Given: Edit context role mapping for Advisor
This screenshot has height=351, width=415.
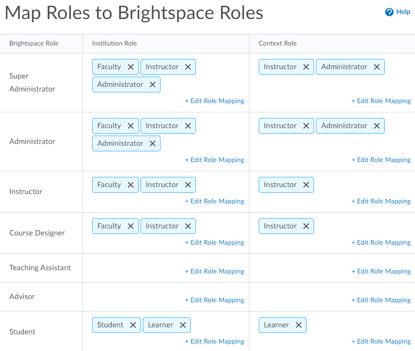Looking at the screenshot, I should (381, 300).
